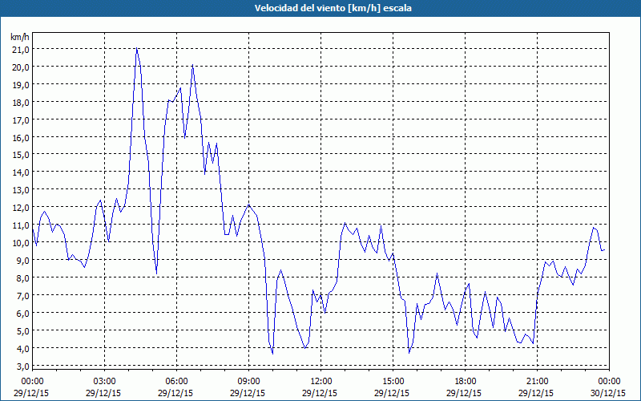Click the chart title 'Velocidad del viento [km/h] escala'

[x=333, y=8]
